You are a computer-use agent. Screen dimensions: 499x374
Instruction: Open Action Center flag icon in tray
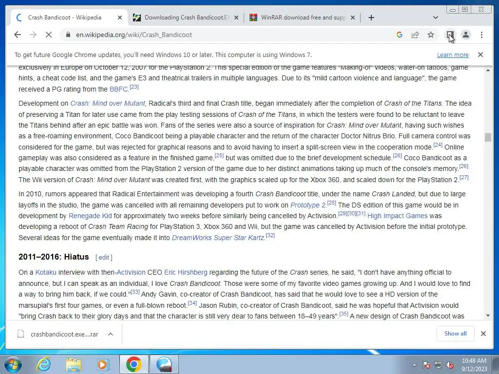(x=426, y=365)
